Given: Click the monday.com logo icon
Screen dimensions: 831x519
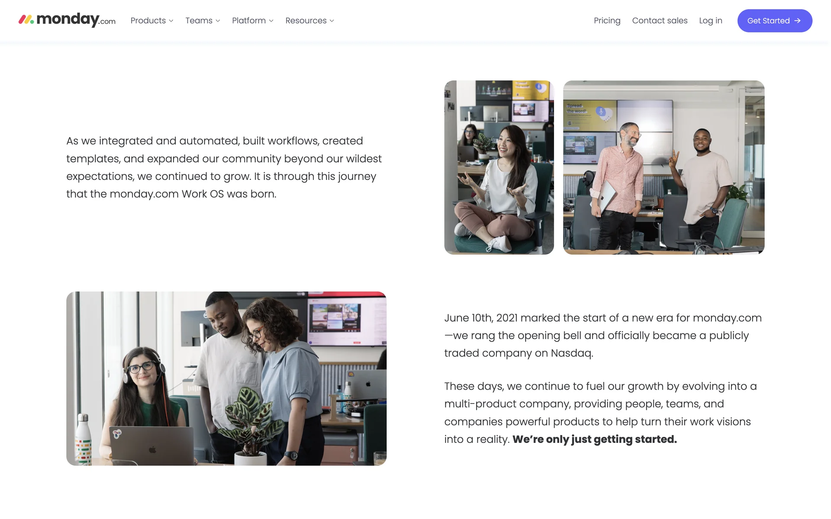Looking at the screenshot, I should pyautogui.click(x=26, y=19).
